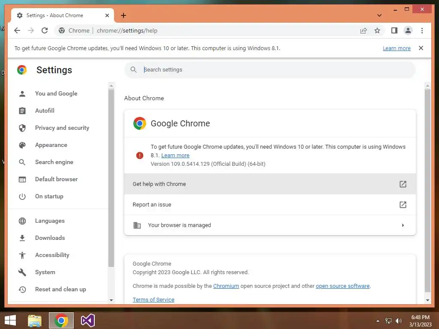Open You and Google settings
The height and width of the screenshot is (329, 439).
56,93
